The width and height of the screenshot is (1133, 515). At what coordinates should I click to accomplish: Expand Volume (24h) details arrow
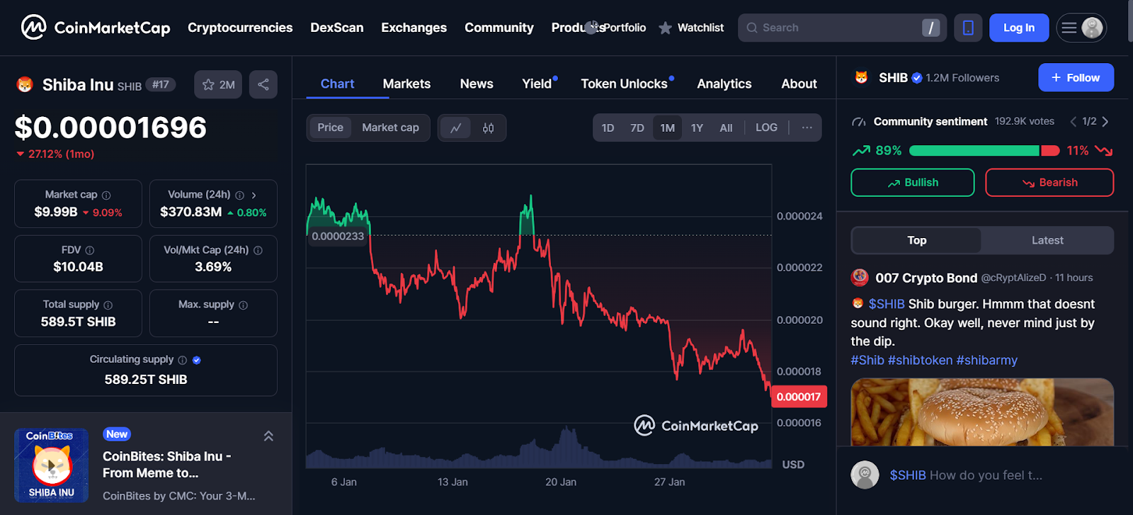click(254, 195)
